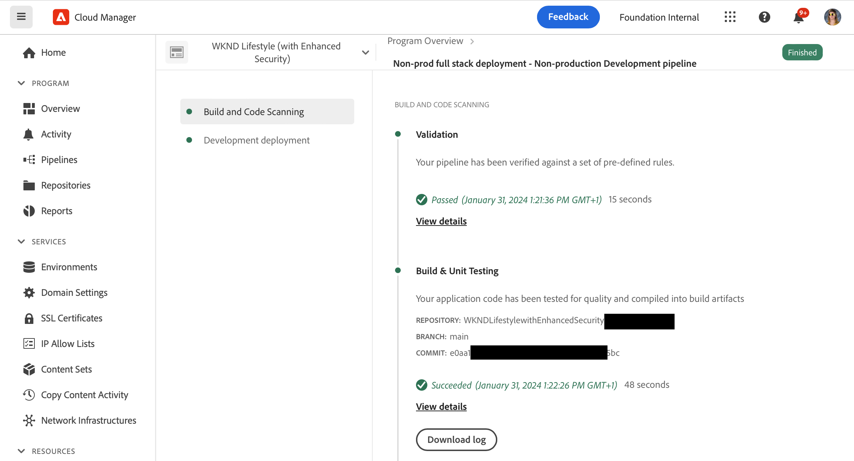Open the user profile avatar
Viewport: 854px width, 461px height.
832,17
